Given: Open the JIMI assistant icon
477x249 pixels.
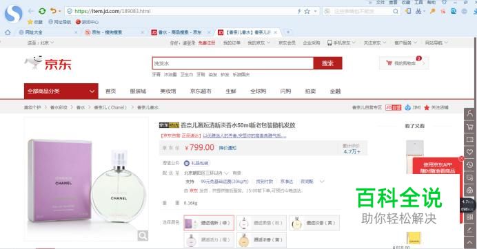Looking at the screenshot, I should (x=408, y=107).
